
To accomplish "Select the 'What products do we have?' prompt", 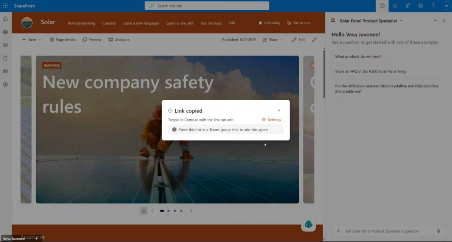I will 358,57.
